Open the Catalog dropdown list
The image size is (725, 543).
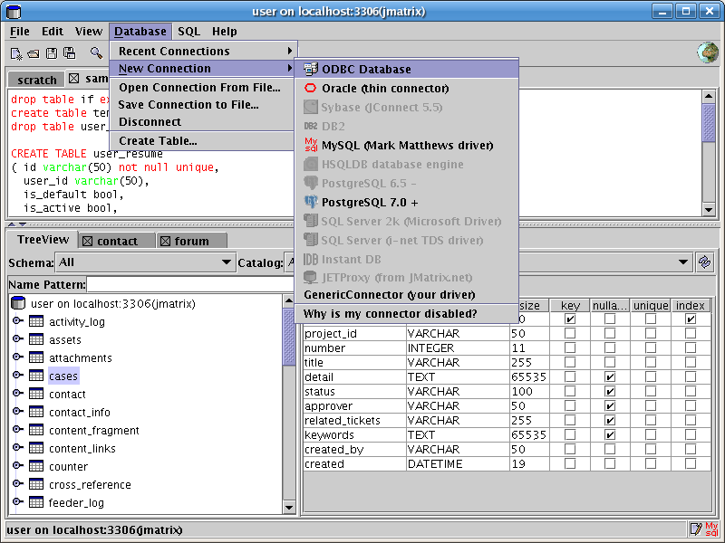point(682,262)
